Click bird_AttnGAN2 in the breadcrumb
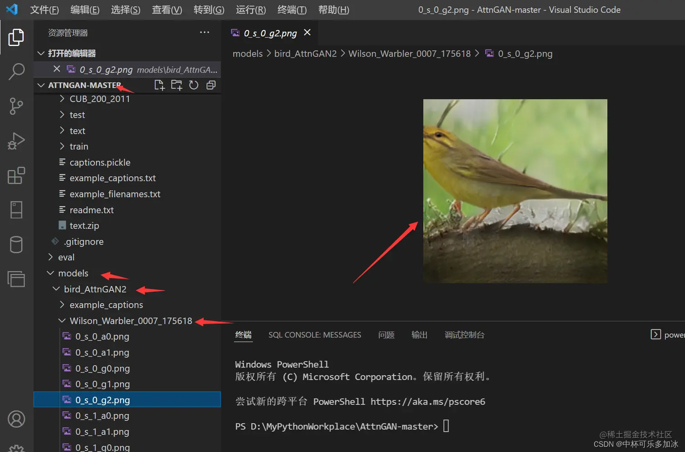This screenshot has height=452, width=685. pyautogui.click(x=305, y=53)
